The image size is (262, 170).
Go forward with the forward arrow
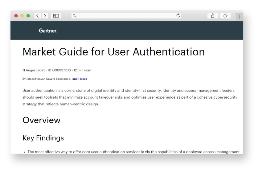point(45,16)
